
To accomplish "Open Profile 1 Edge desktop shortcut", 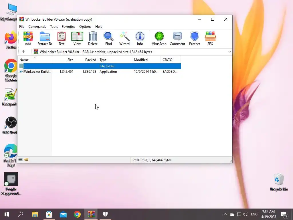I will [x=11, y=155].
